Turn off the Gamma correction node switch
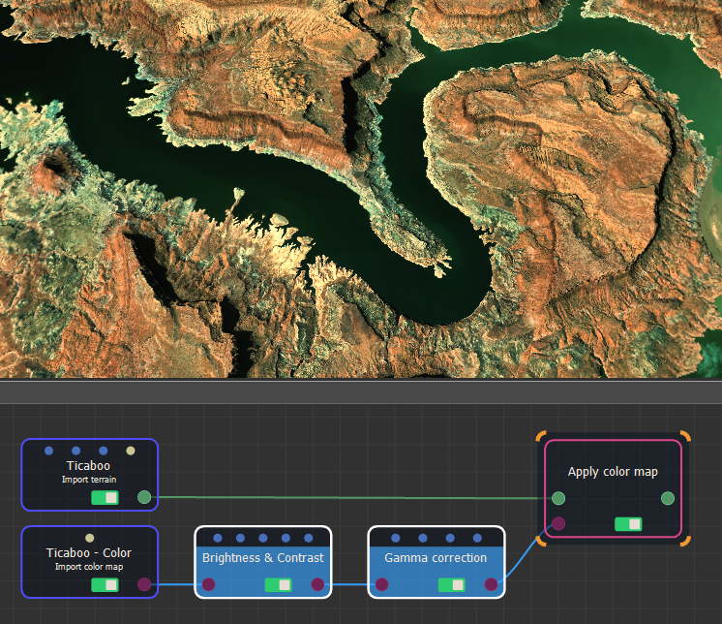 point(451,584)
